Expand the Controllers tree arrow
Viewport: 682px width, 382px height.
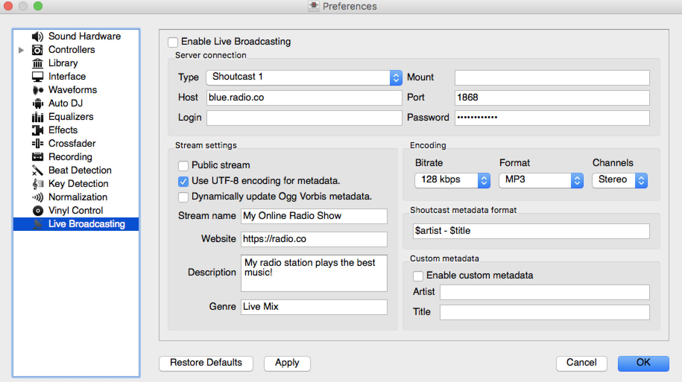pyautogui.click(x=21, y=50)
